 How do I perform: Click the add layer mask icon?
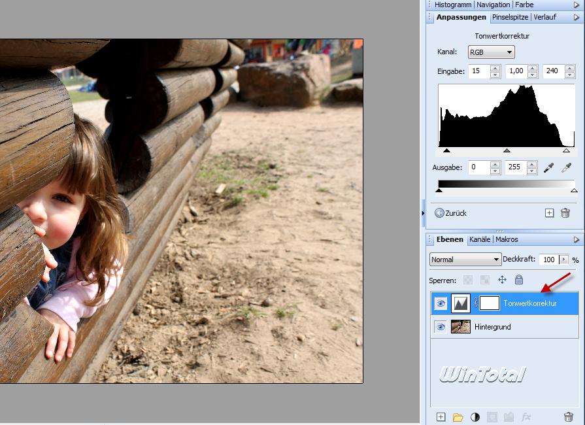492,416
